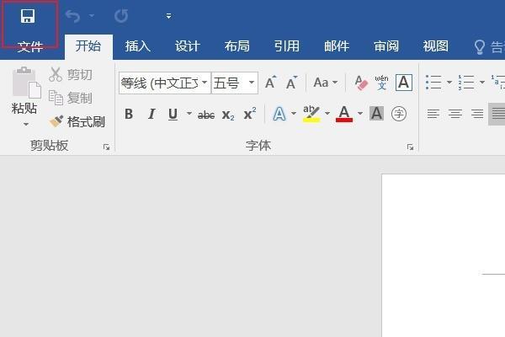The width and height of the screenshot is (505, 337).
Task: Click the Phonetic Guide wén icon
Action: coord(381,83)
